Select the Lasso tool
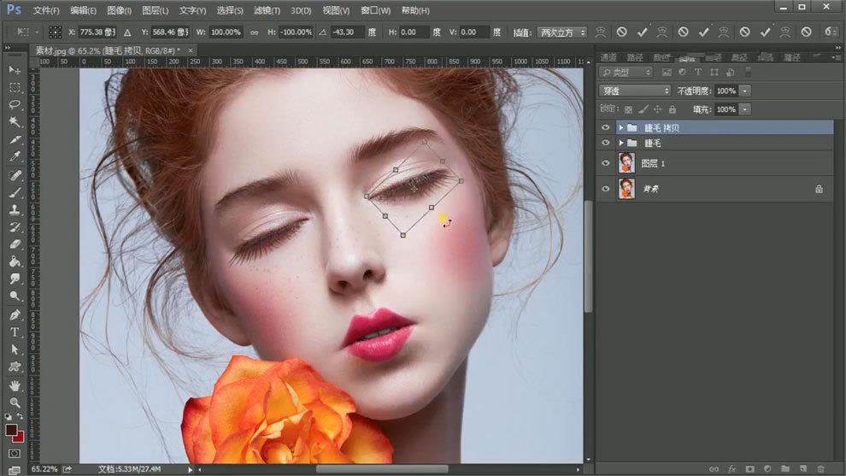Viewport: 846px width, 476px height. (15, 104)
